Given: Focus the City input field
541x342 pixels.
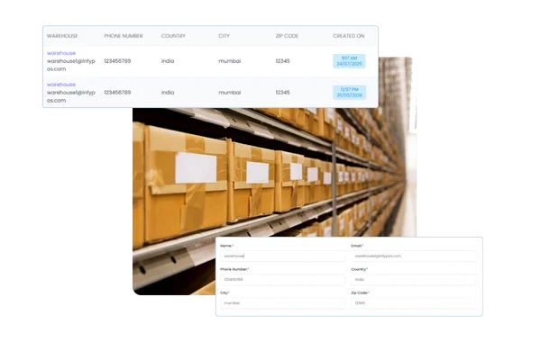Looking at the screenshot, I should tap(282, 303).
